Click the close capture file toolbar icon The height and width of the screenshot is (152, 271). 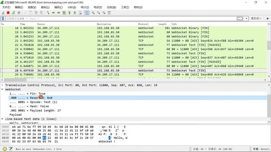click(x=36, y=13)
